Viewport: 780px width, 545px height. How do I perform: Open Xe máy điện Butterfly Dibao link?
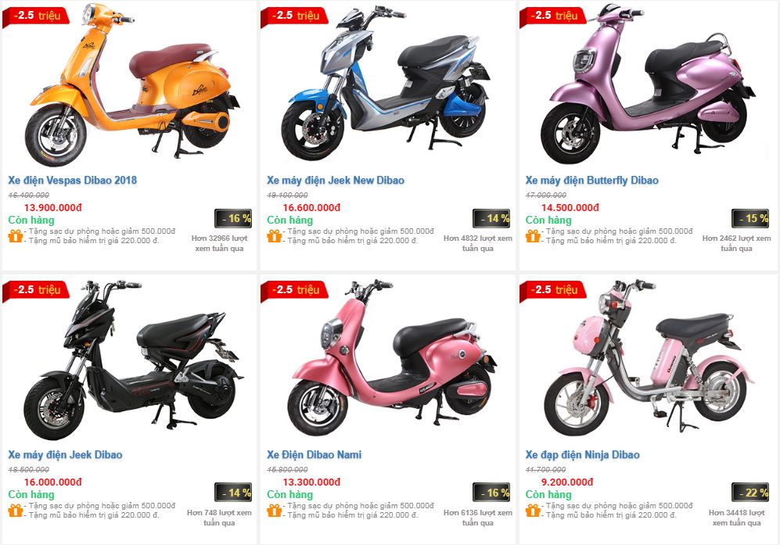(592, 180)
